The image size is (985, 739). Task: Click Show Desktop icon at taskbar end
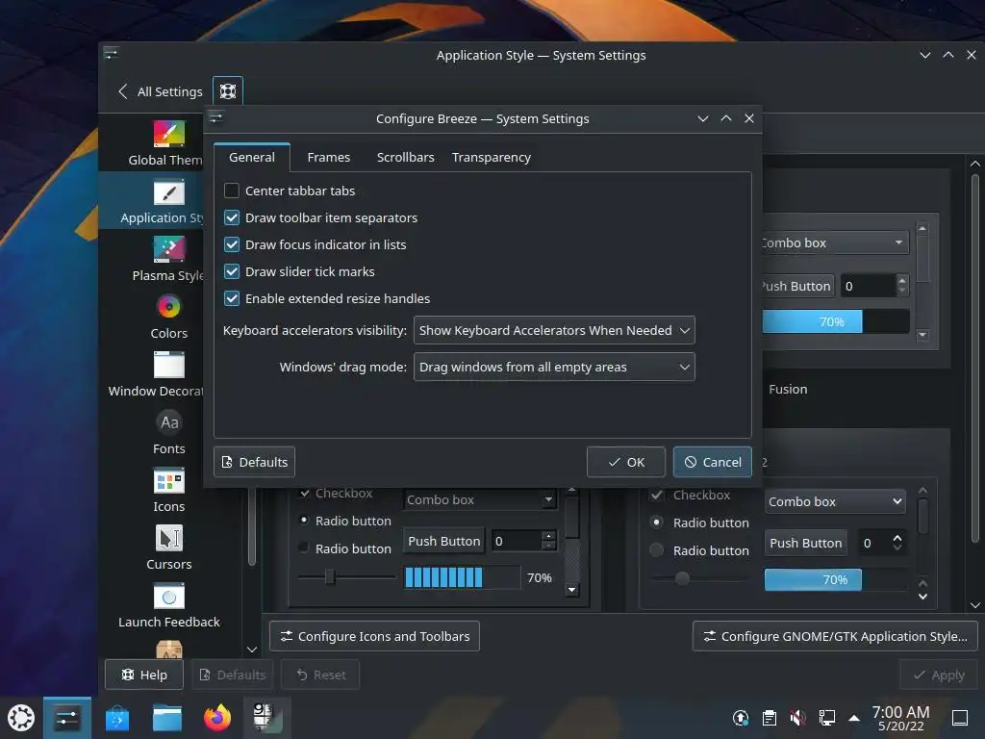959,718
